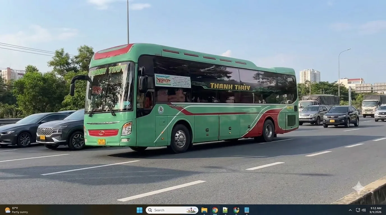Open the Notepad app in the taskbar
Viewport: 386px width, 215px height.
point(247,210)
